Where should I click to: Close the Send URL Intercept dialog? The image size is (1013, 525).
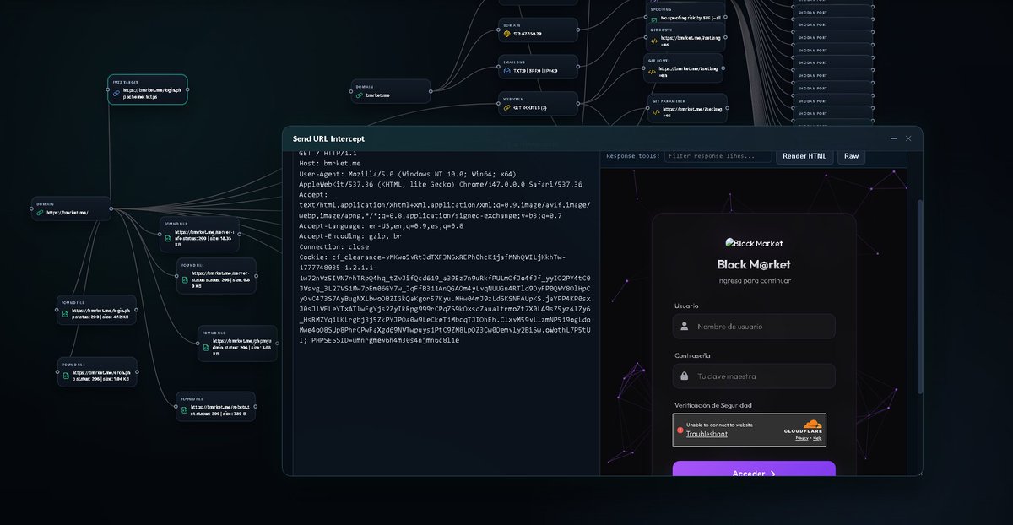pyautogui.click(x=908, y=138)
